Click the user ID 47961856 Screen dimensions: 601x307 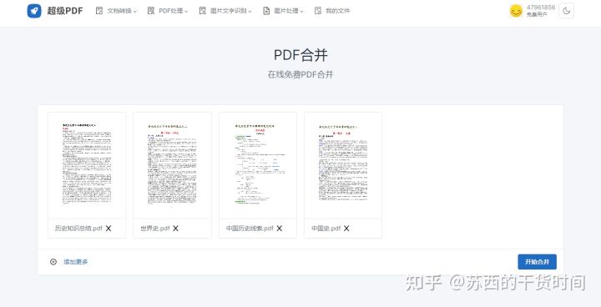tap(540, 8)
